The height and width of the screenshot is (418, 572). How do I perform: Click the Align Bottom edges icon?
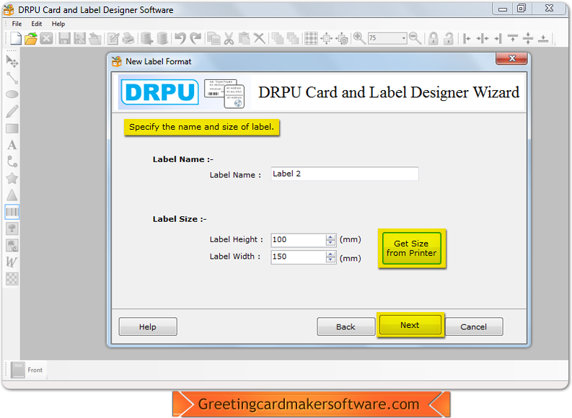pos(544,38)
